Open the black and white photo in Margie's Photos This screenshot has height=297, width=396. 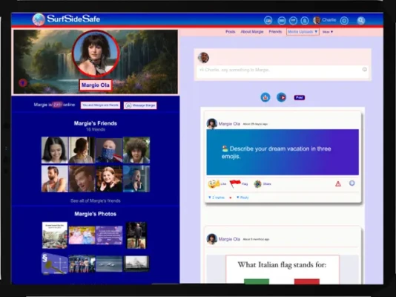pos(136,264)
